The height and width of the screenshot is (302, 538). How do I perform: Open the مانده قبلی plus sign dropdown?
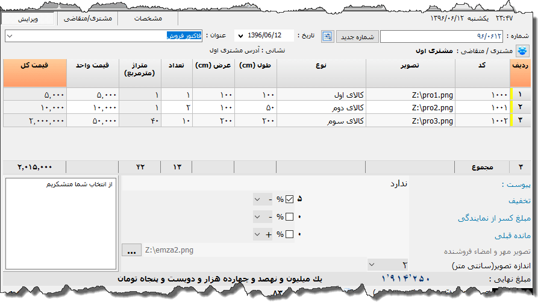[263, 234]
